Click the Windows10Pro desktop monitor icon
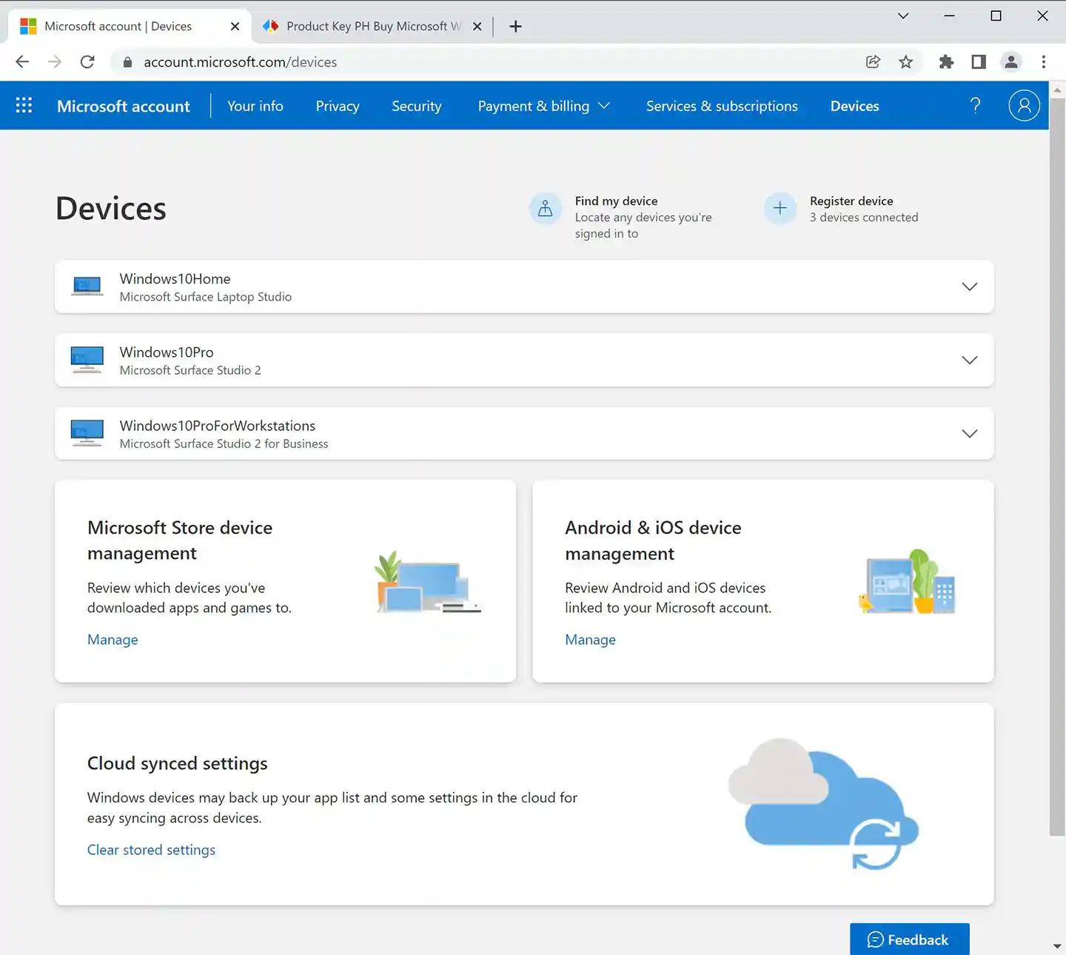1066x955 pixels. click(87, 360)
